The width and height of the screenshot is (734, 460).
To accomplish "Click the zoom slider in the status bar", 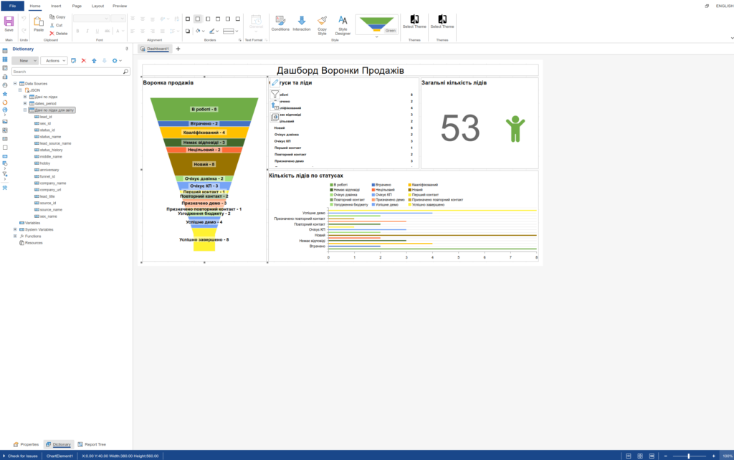I will [x=689, y=456].
